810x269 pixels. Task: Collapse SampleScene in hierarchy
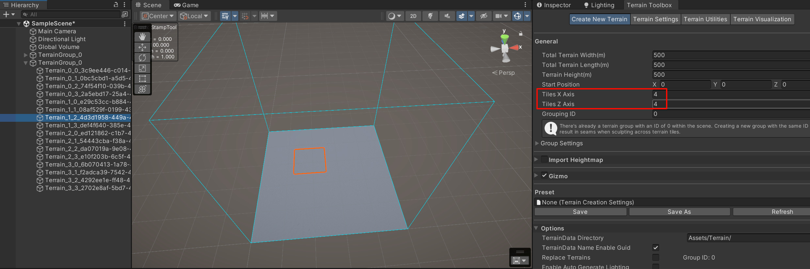[x=19, y=24]
